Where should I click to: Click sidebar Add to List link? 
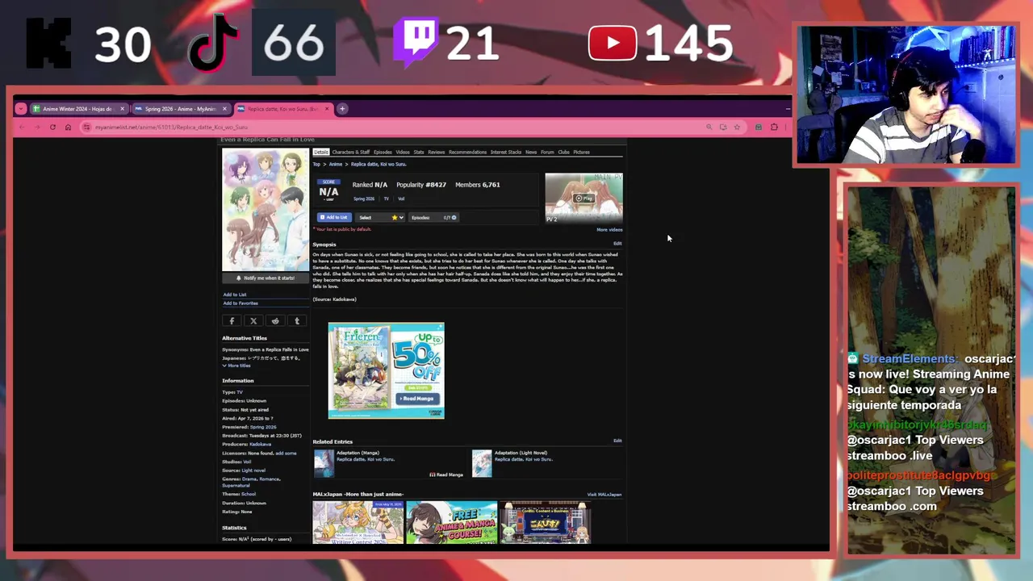235,295
